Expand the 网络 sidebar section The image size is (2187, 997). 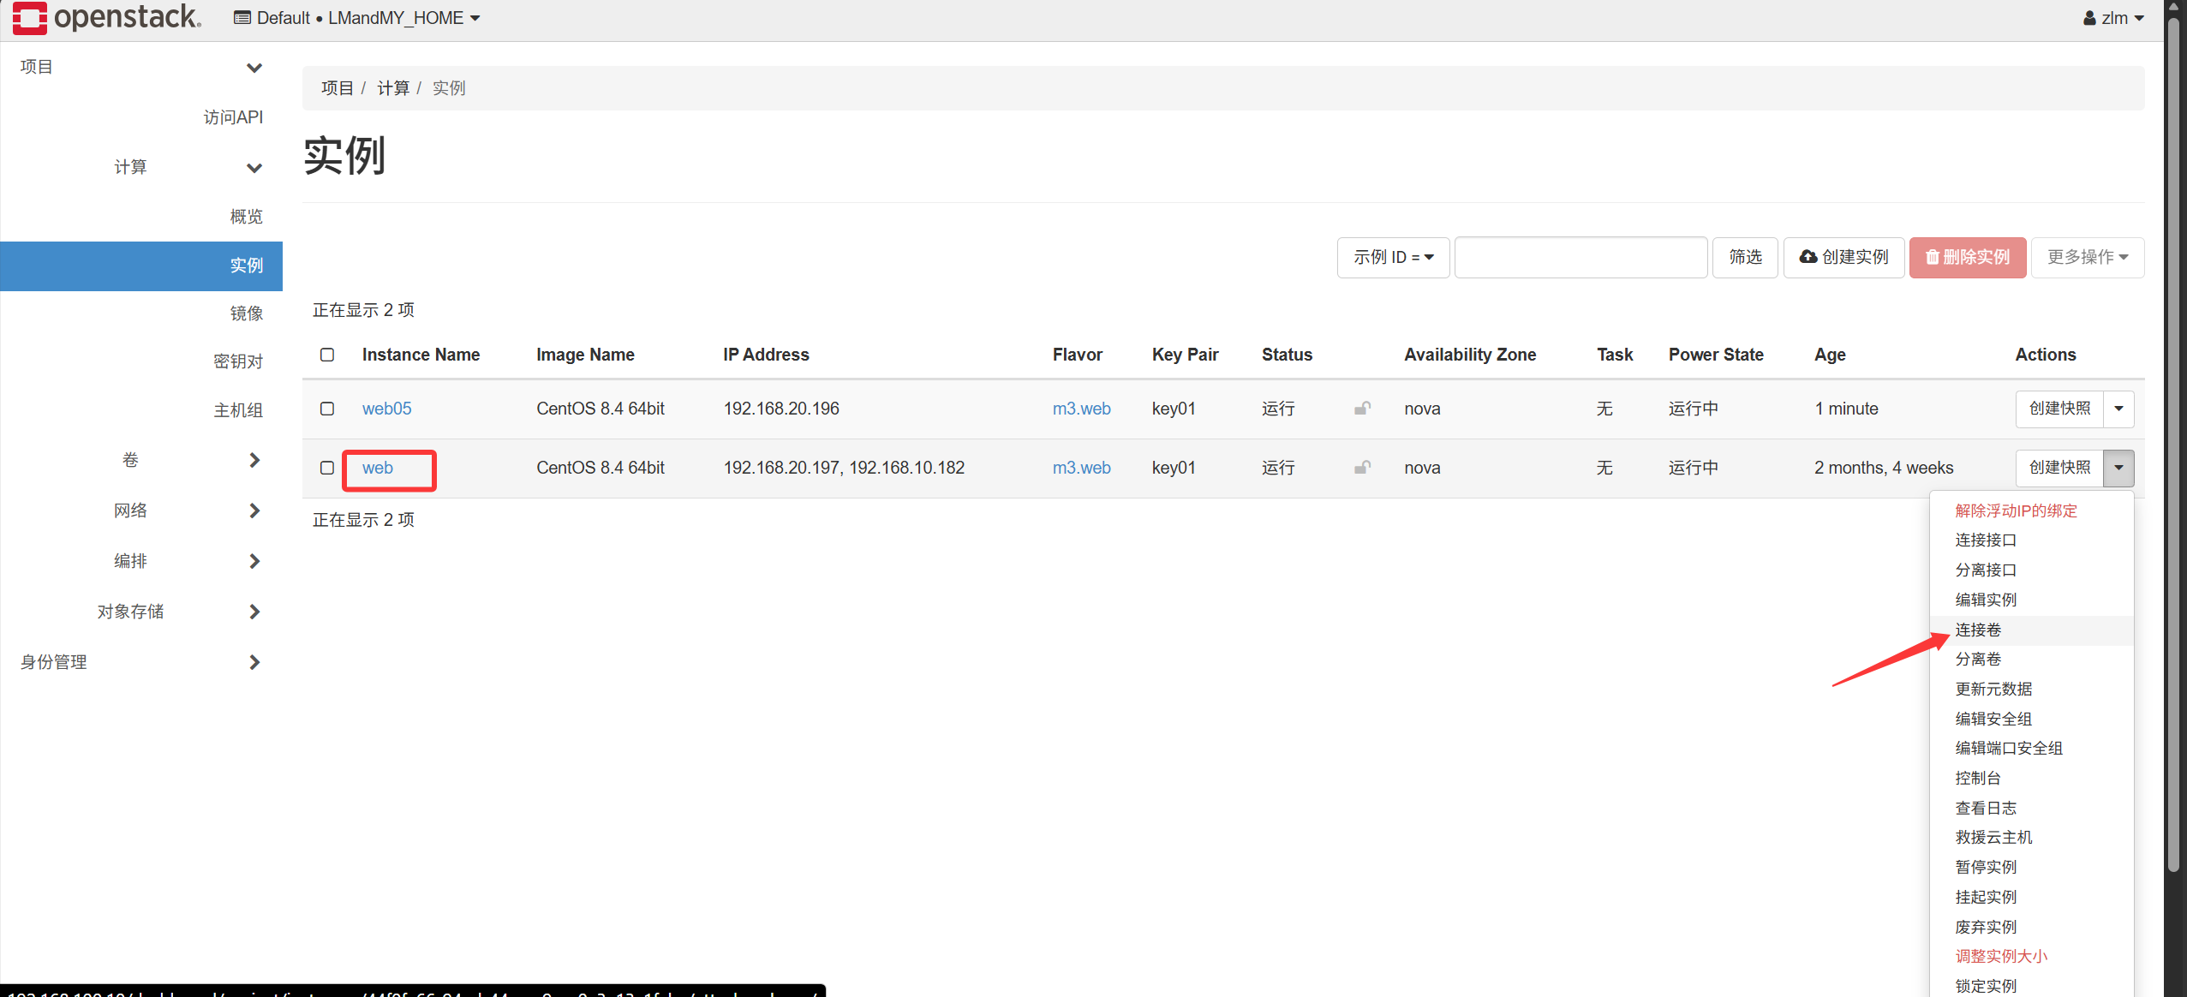tap(254, 510)
